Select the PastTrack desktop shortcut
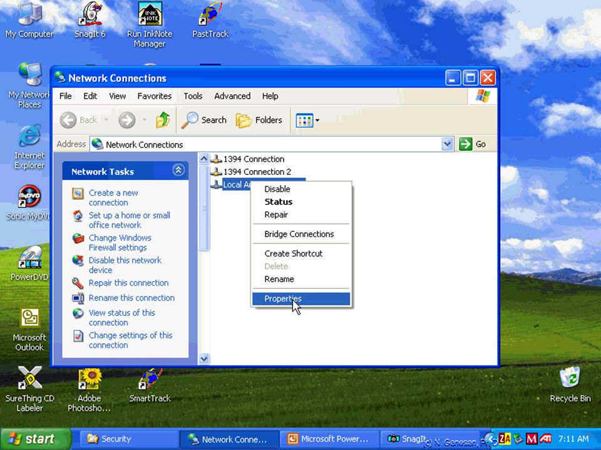Viewport: 601px width, 450px height. point(210,20)
